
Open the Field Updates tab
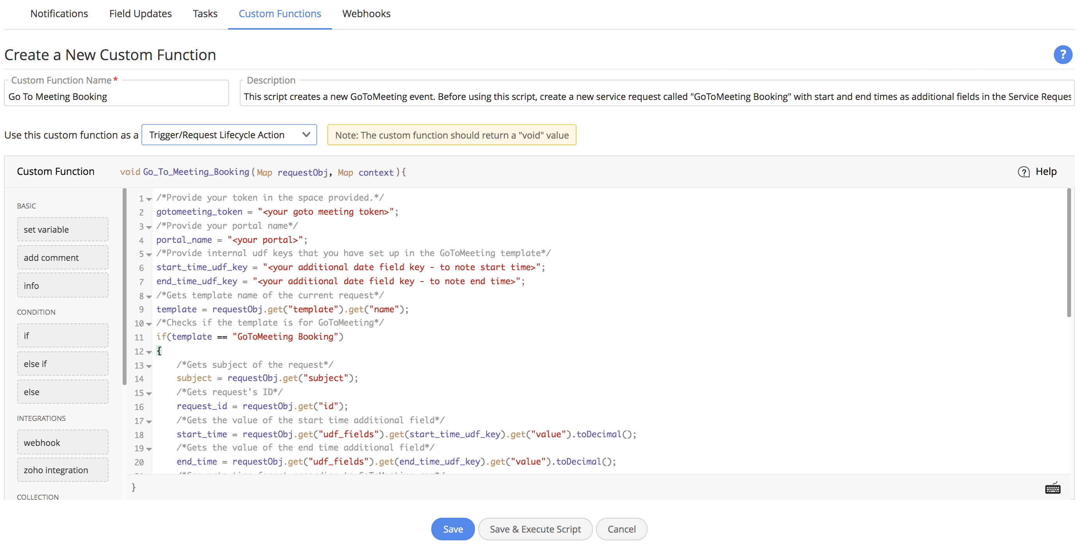pos(140,14)
